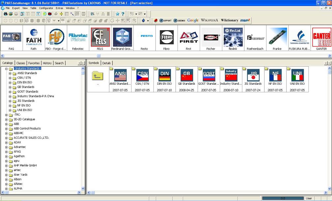Screen dimensions: 332x201
Task: Click the open folder toolbar icon
Action: pos(11,14)
